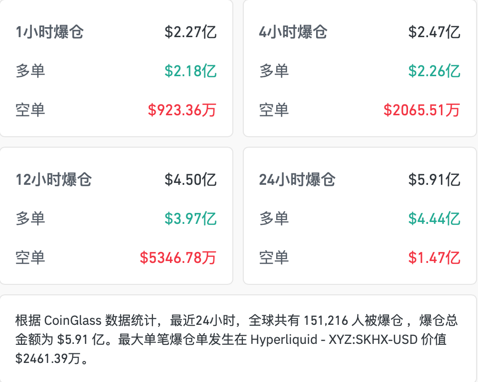Click the 1-hour long value $2.18亿
Screen dimensions: 478x382
coord(190,71)
